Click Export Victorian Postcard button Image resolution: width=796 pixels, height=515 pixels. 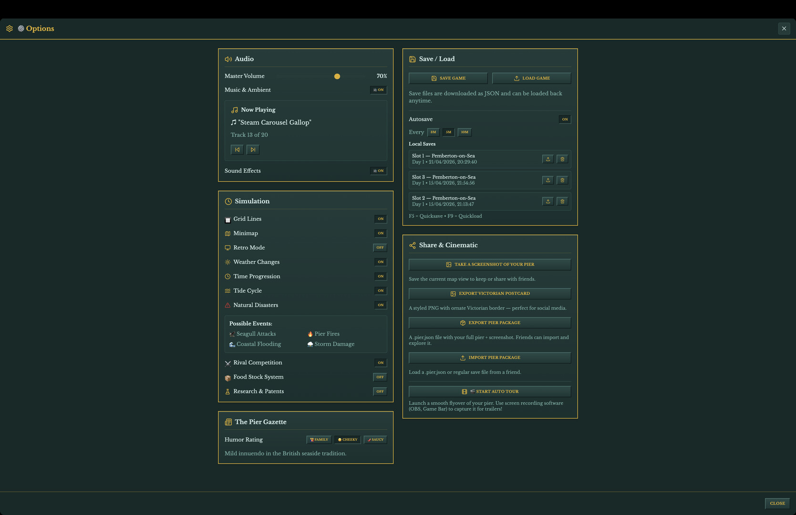[x=489, y=294]
